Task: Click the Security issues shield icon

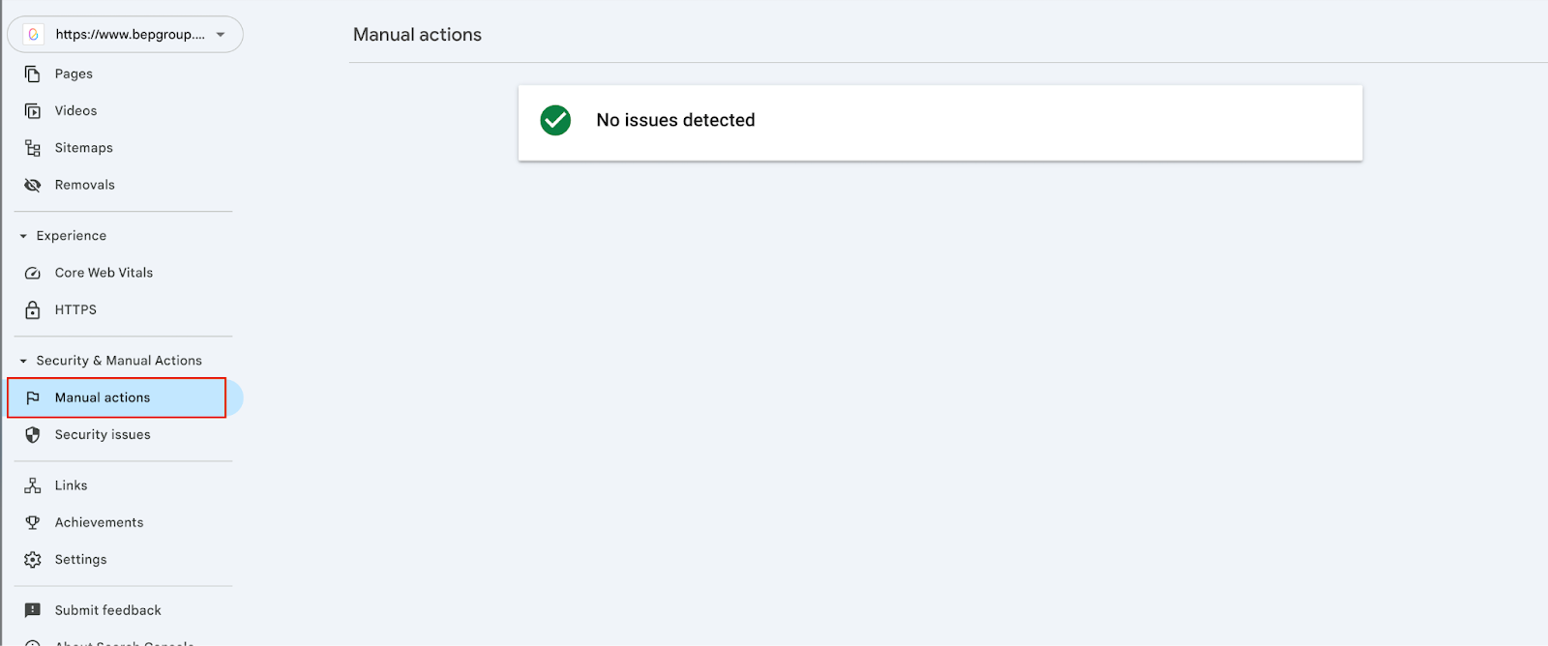Action: 32,434
